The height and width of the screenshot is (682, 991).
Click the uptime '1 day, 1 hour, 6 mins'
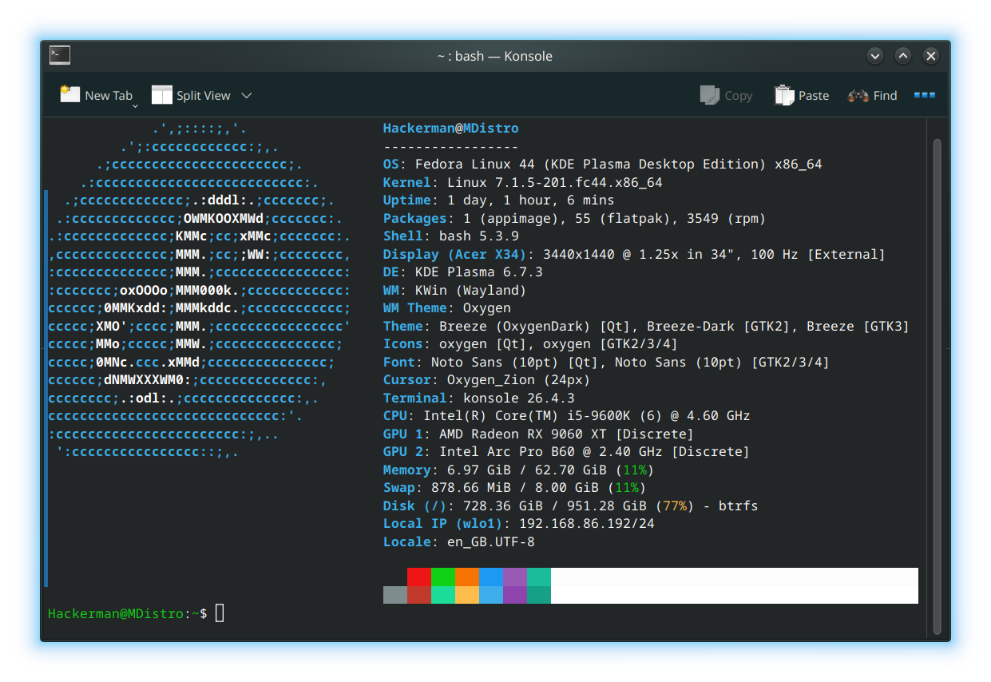[x=531, y=200]
